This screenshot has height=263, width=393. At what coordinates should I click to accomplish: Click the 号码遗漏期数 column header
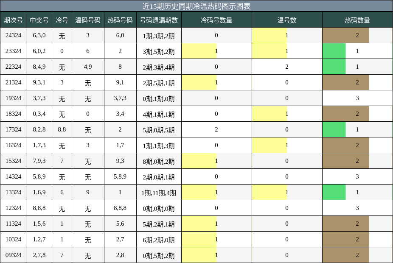tap(159, 19)
